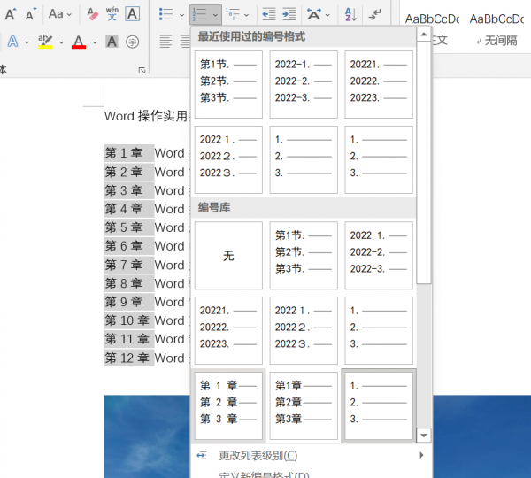Select library format 第1节. 第2节. 第3节.

click(304, 256)
